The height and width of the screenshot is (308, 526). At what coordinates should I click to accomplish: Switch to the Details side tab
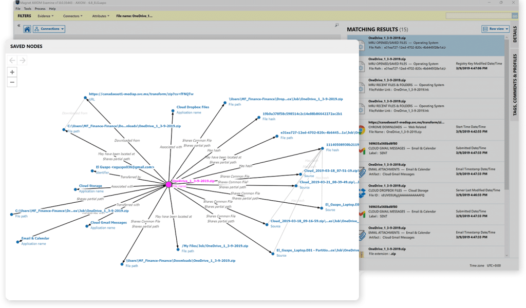click(515, 34)
